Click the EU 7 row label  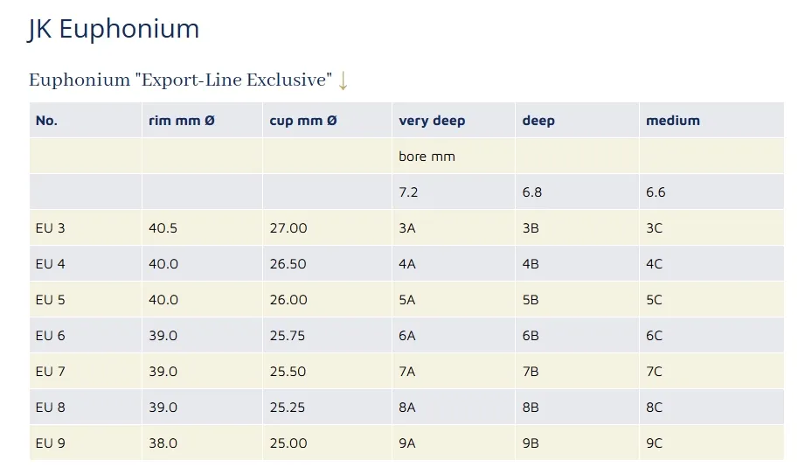click(x=51, y=372)
